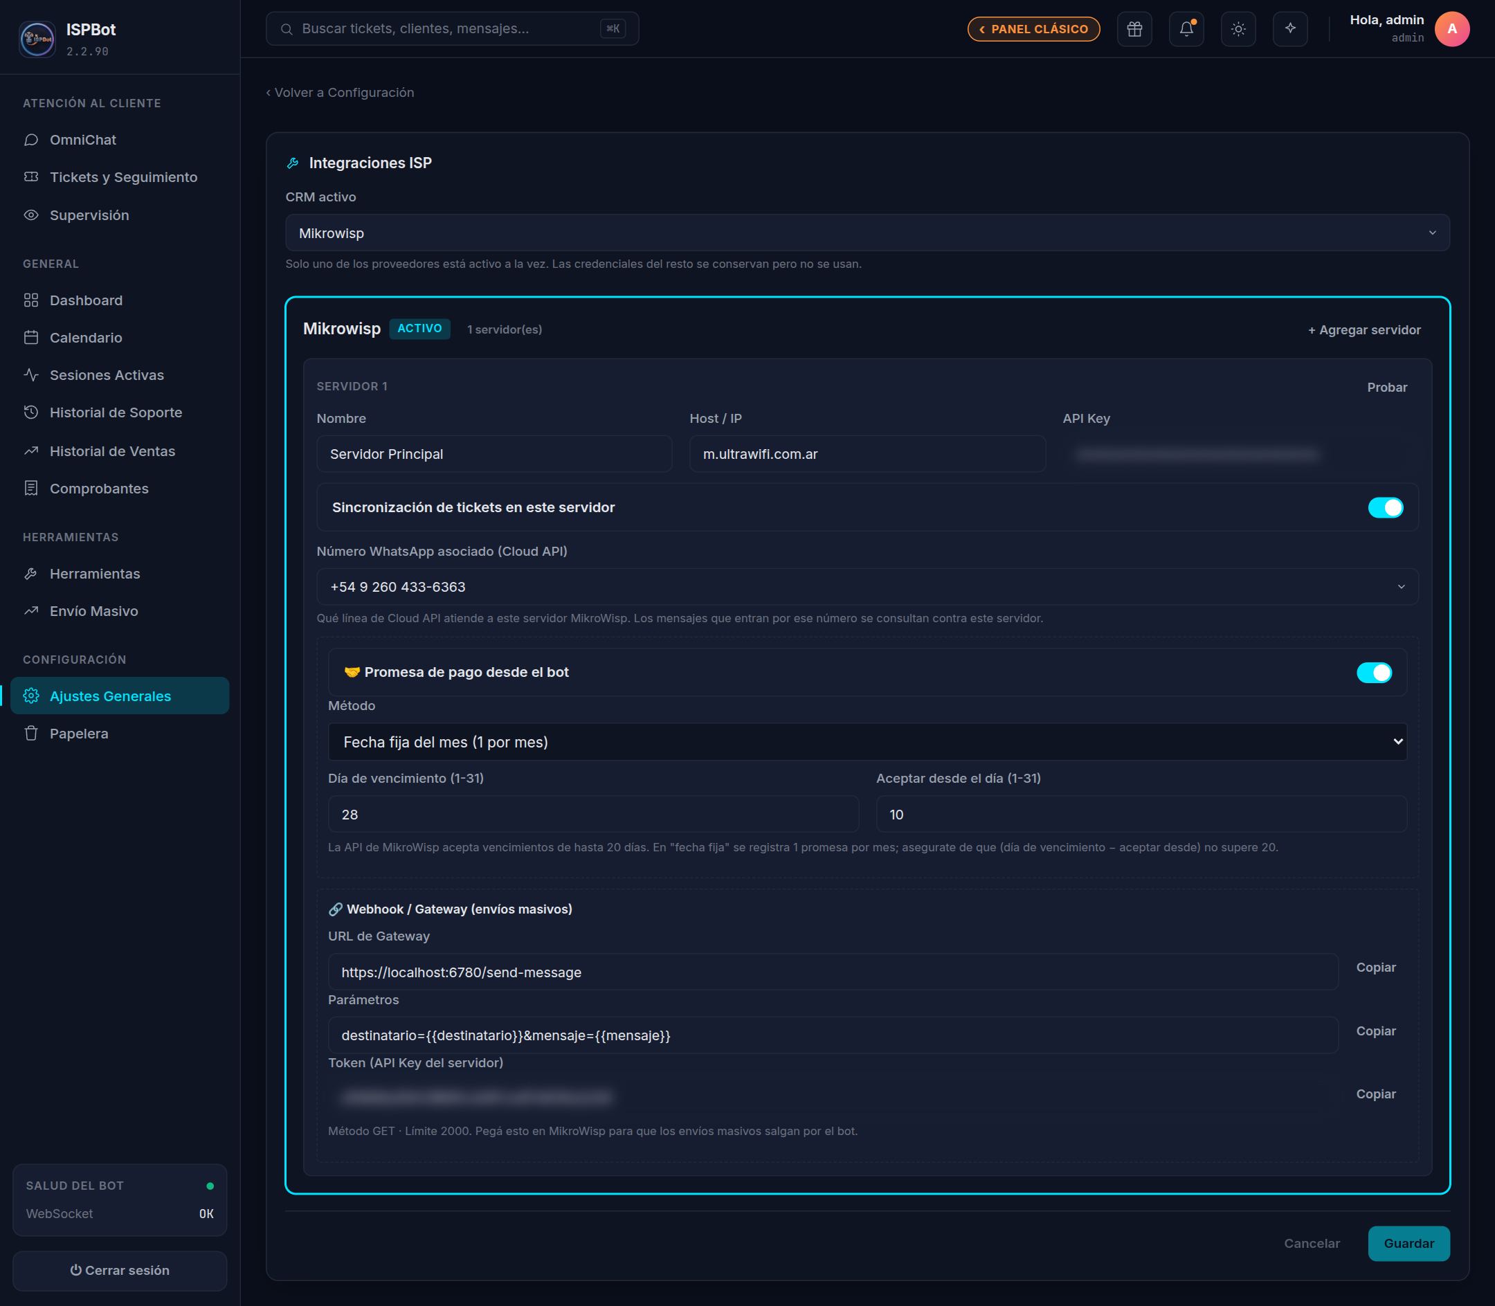
Task: Select Ajustes Generales menu item
Action: (120, 696)
